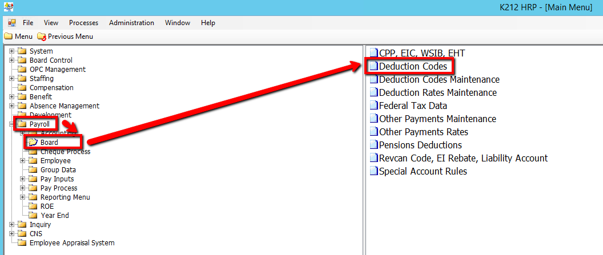Open CPP, EIC, WSIB, EHT item
Viewport: 603px width, 255px height.
(421, 53)
